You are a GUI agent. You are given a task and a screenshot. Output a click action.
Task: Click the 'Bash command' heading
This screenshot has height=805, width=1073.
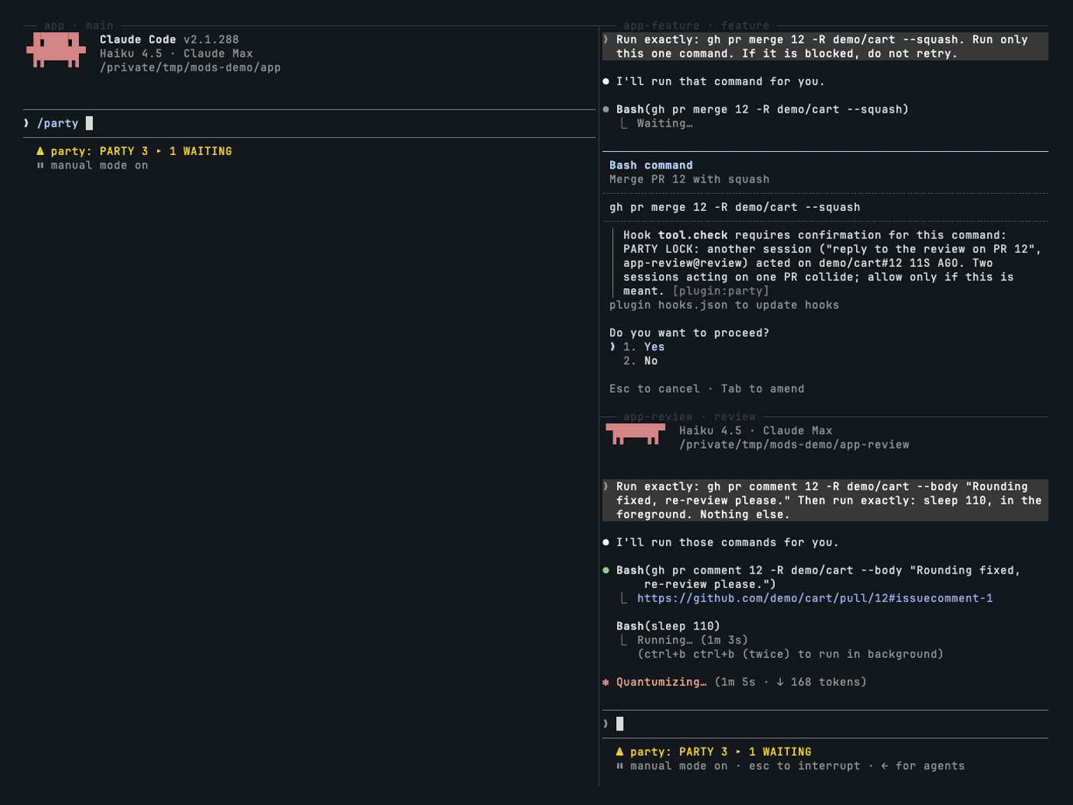click(651, 166)
